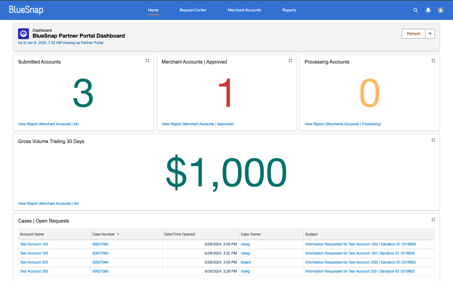Click the BlueSnap Partner Portal Dashboard title

79,36
